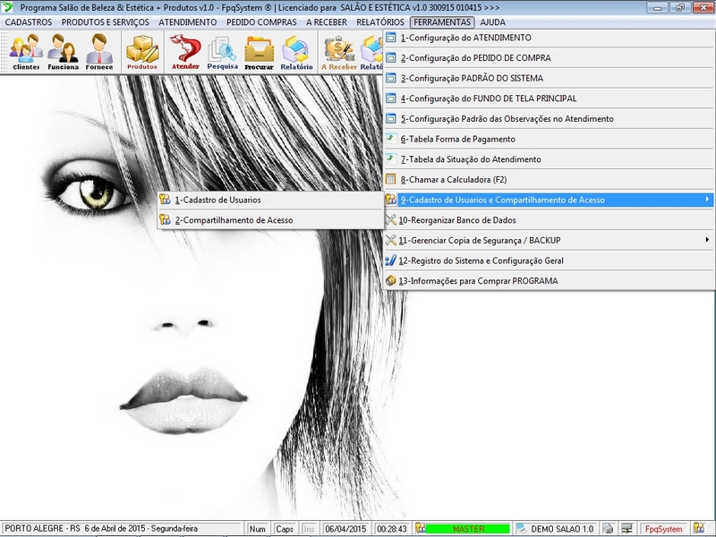Click the Num lock indicator
Viewport: 716px width, 537px height.
[x=257, y=529]
